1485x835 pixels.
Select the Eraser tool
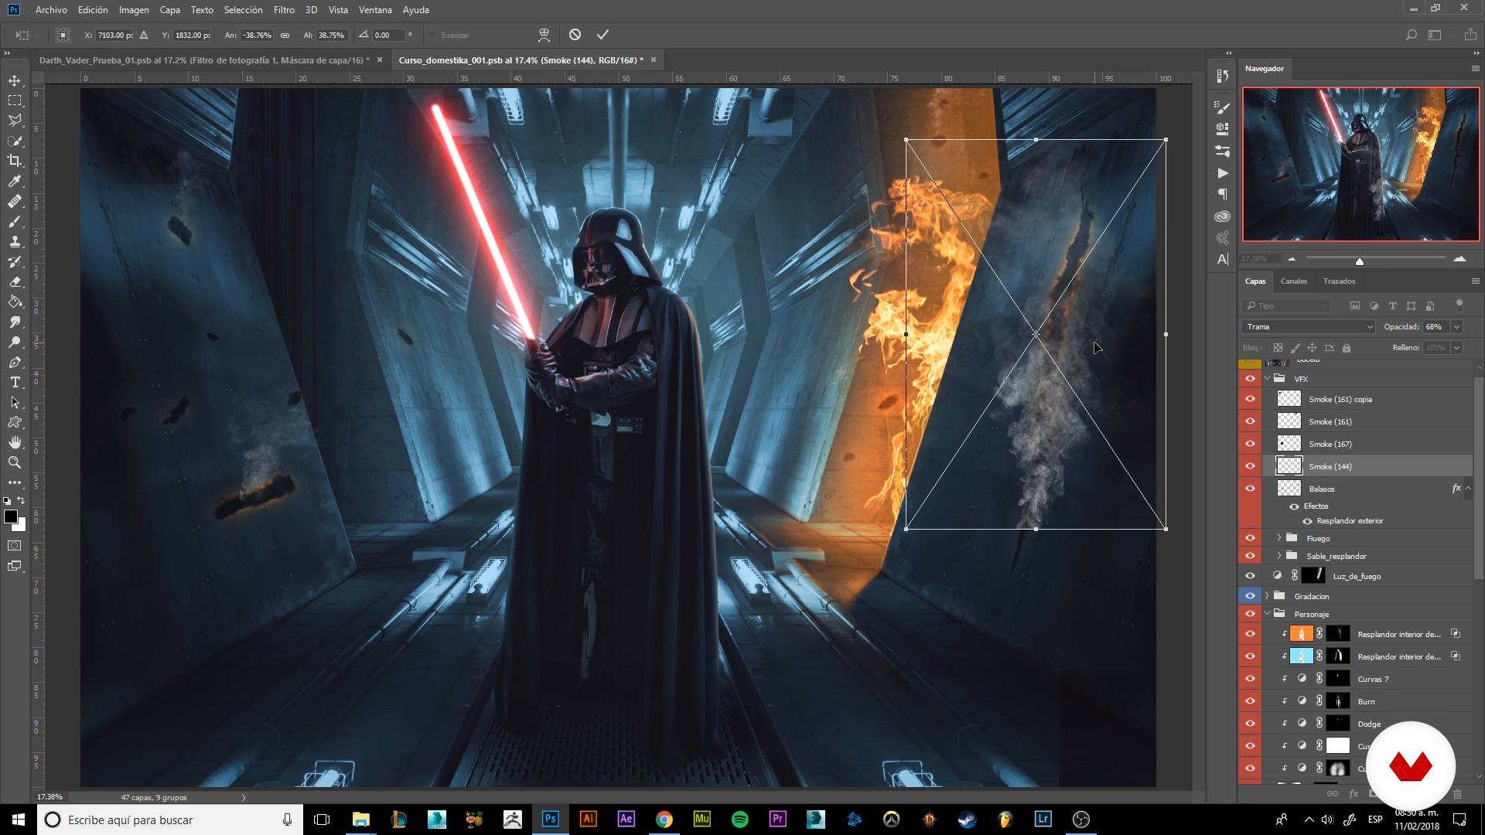tap(15, 281)
